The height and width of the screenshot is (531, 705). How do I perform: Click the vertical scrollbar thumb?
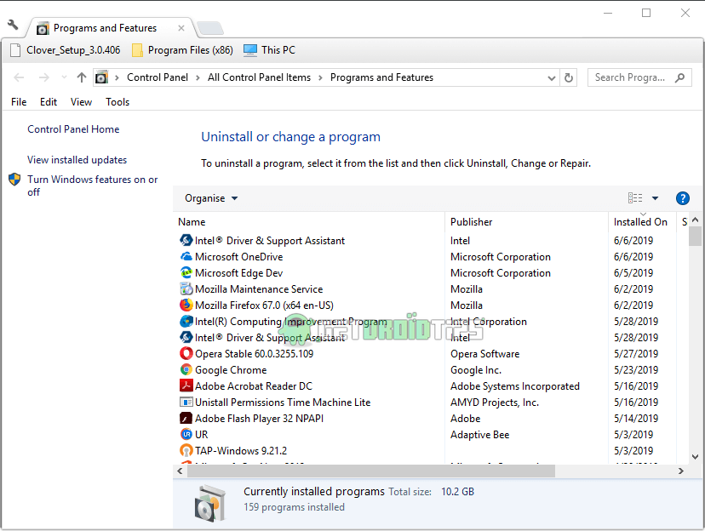point(695,237)
